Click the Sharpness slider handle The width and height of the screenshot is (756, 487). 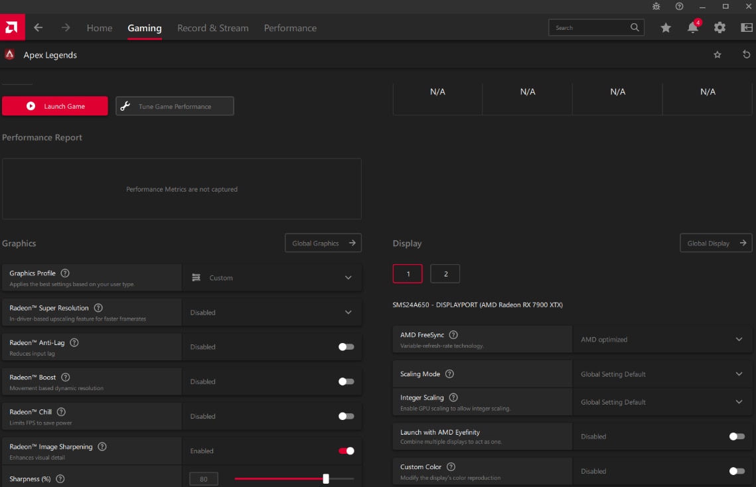pos(326,478)
